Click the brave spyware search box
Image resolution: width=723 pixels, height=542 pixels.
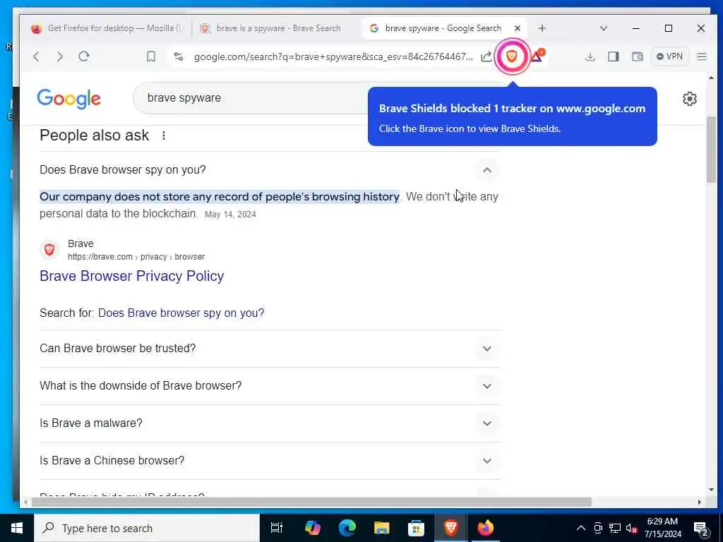(x=249, y=98)
